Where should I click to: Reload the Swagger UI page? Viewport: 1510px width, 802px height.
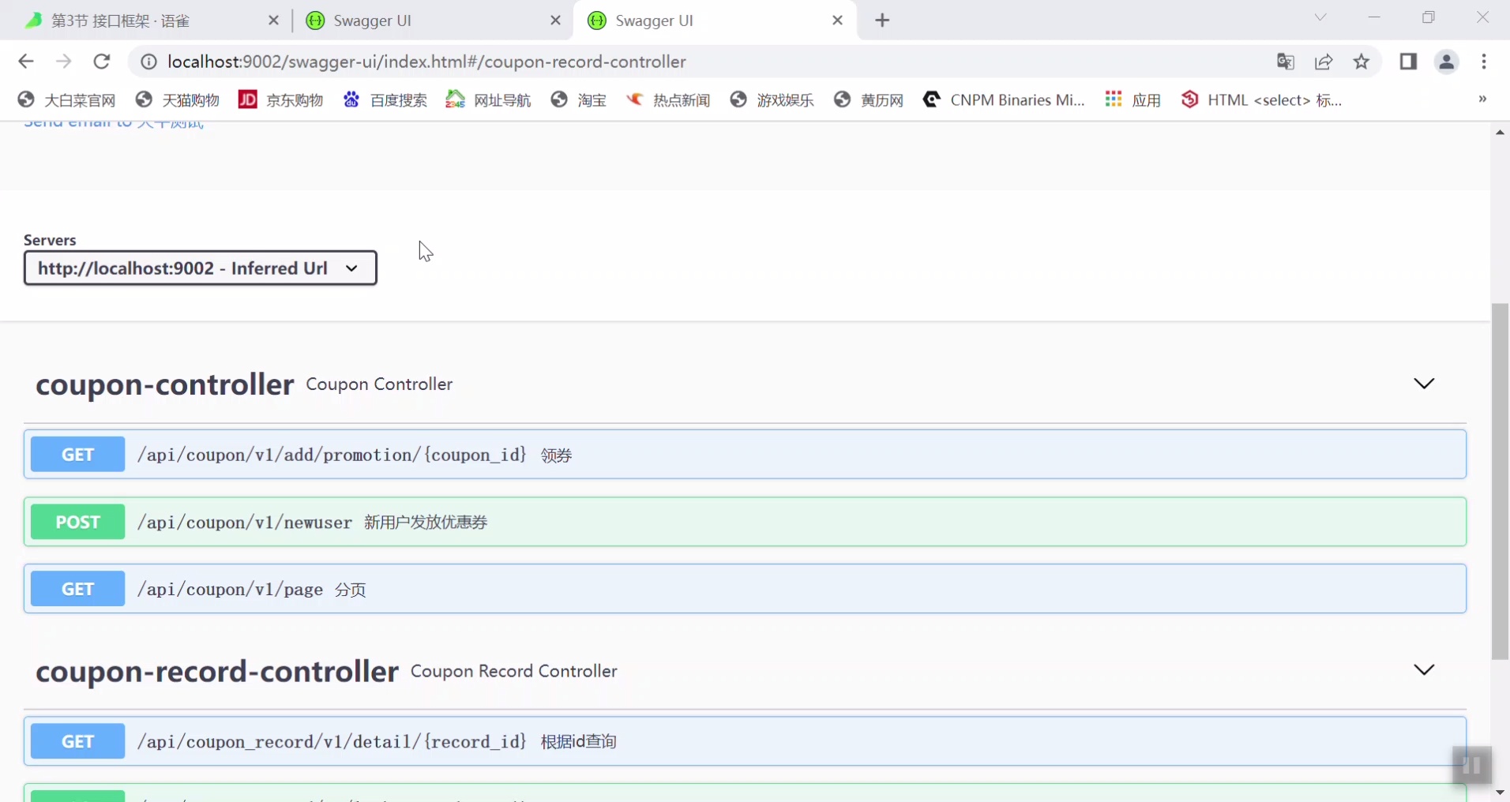[102, 62]
